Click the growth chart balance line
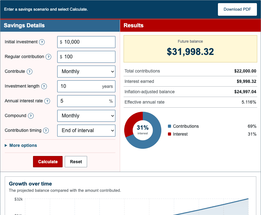This screenshot has height=215, width=261. tap(211, 207)
